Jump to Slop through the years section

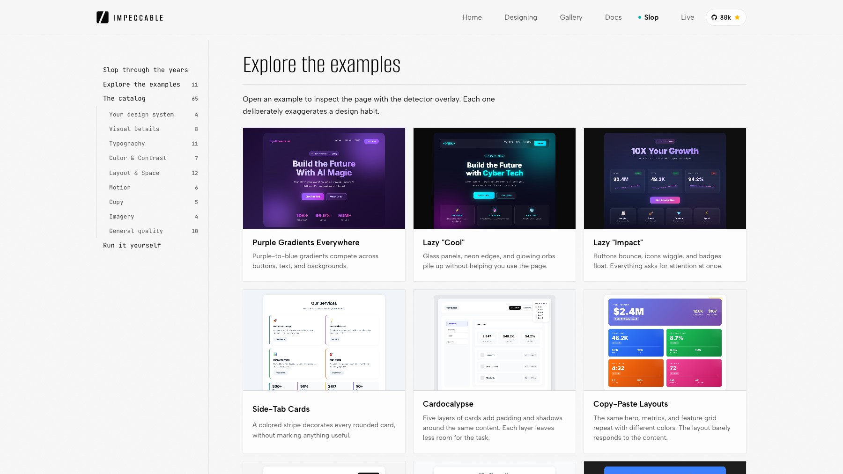(x=146, y=70)
